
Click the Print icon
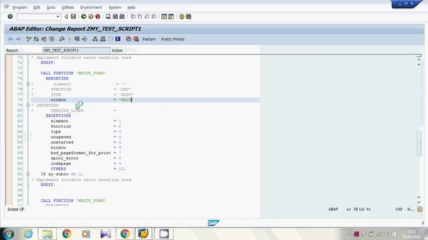[108, 17]
